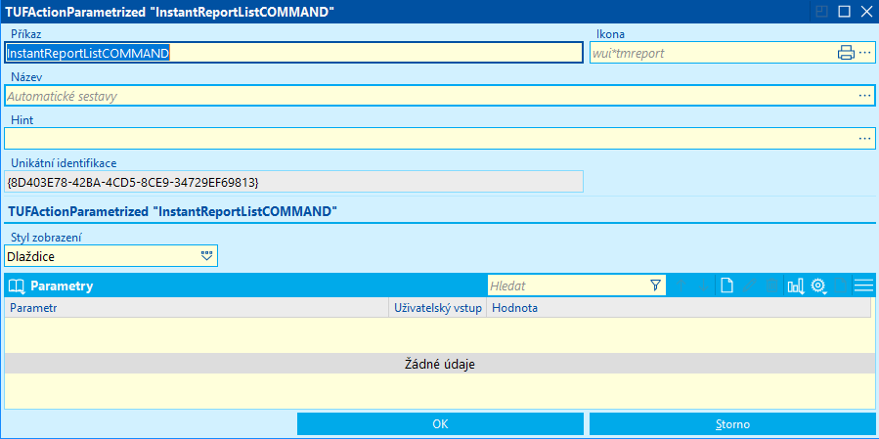Open the column chart icon menu
The image size is (879, 439).
point(796,285)
